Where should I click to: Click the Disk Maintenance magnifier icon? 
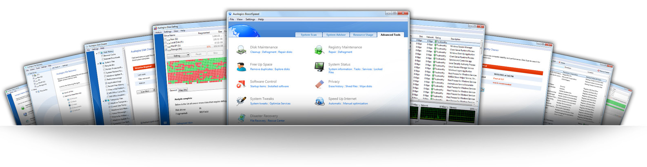[241, 50]
